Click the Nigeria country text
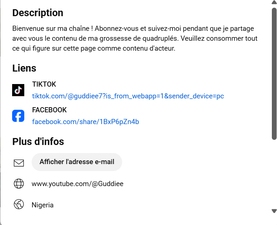Viewport: 277px width, 225px height. [43, 205]
